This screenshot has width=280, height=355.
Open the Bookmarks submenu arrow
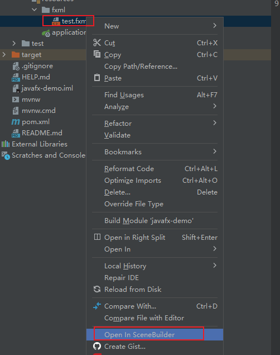(x=215, y=152)
